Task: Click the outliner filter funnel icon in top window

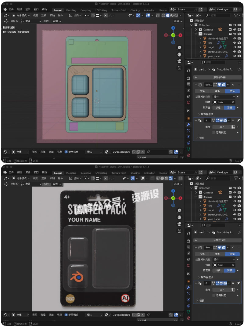Action: 236,15
